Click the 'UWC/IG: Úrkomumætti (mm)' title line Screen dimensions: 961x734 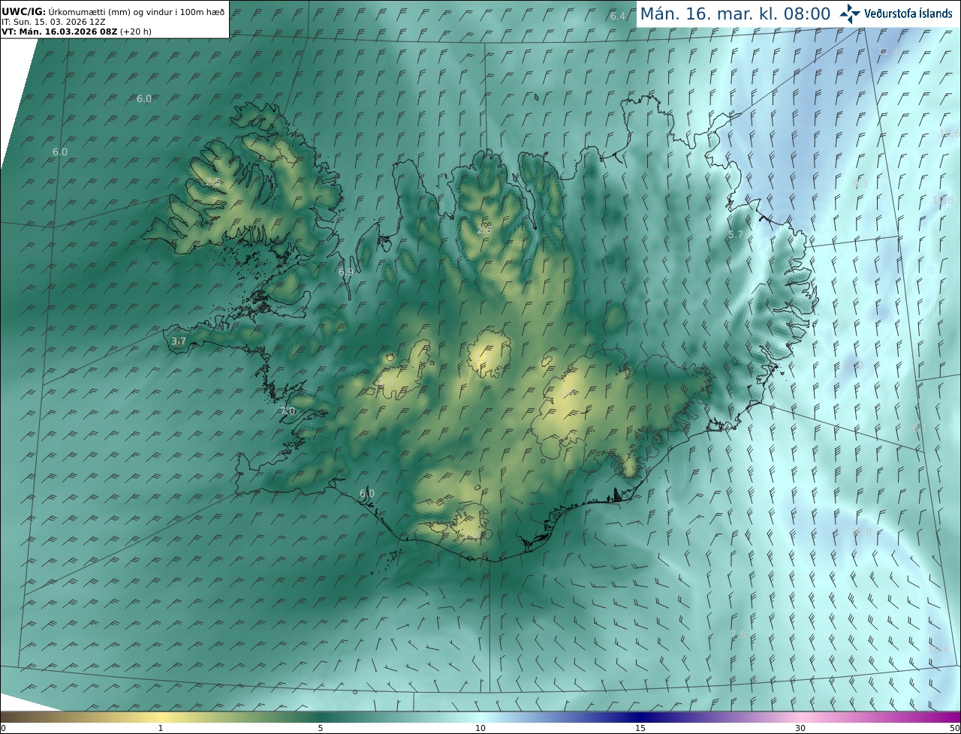[113, 13]
